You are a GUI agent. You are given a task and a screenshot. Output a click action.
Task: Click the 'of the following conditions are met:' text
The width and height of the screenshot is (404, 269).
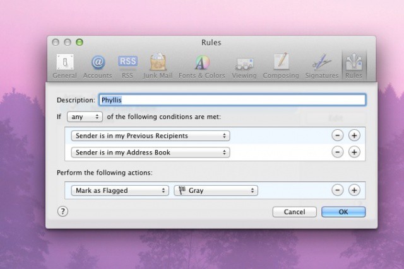(x=164, y=117)
